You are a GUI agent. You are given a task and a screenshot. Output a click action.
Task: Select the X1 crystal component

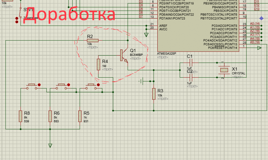point(224,70)
